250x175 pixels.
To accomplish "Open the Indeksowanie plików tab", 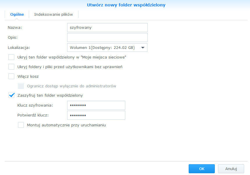I will point(53,14).
